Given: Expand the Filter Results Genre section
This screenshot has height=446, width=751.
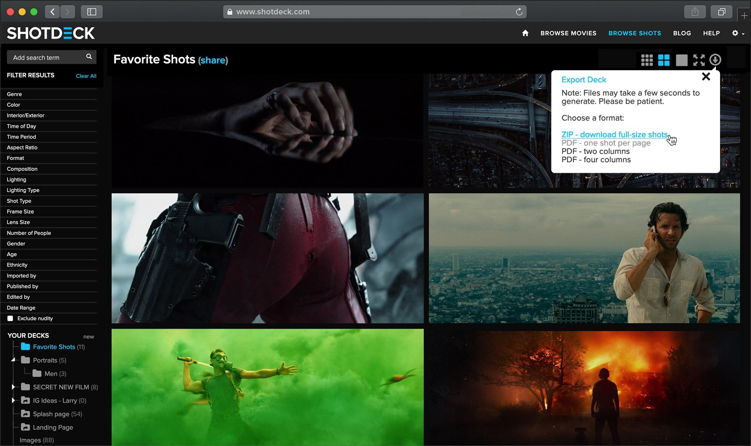Looking at the screenshot, I should (x=51, y=94).
